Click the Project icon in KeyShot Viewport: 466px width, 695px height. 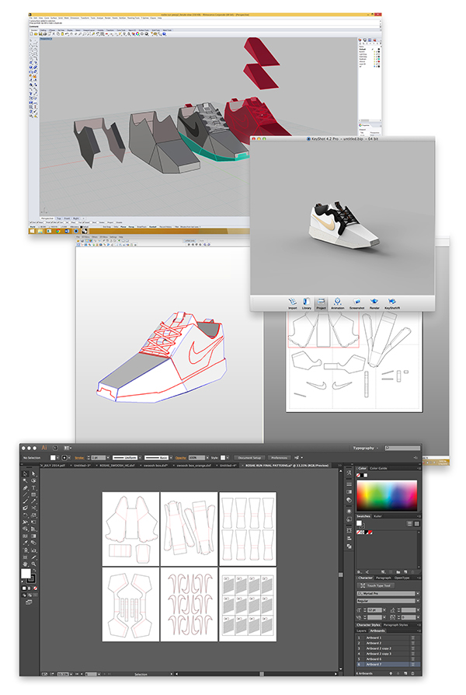point(321,302)
